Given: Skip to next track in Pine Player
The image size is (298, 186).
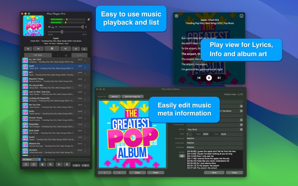Looking at the screenshot, I should tap(66, 49).
